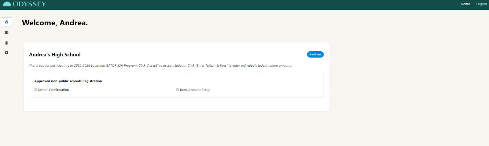Select Logout in the top navigation
489x146 pixels.
click(x=481, y=4)
